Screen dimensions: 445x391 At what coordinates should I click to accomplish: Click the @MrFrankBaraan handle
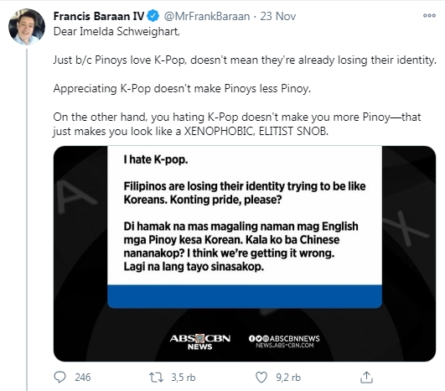click(x=207, y=16)
